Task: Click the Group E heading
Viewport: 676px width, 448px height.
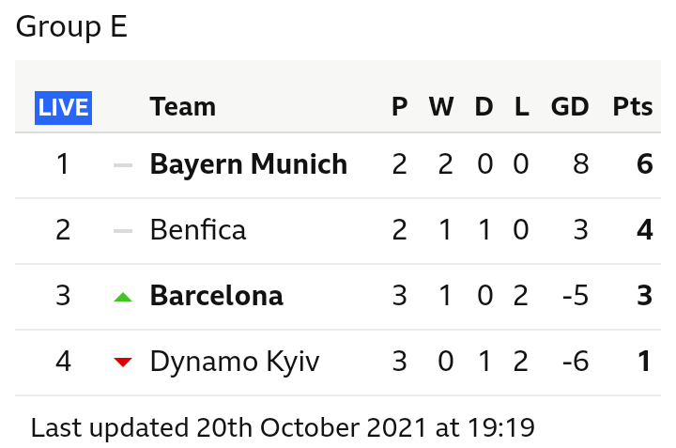Action: click(71, 26)
